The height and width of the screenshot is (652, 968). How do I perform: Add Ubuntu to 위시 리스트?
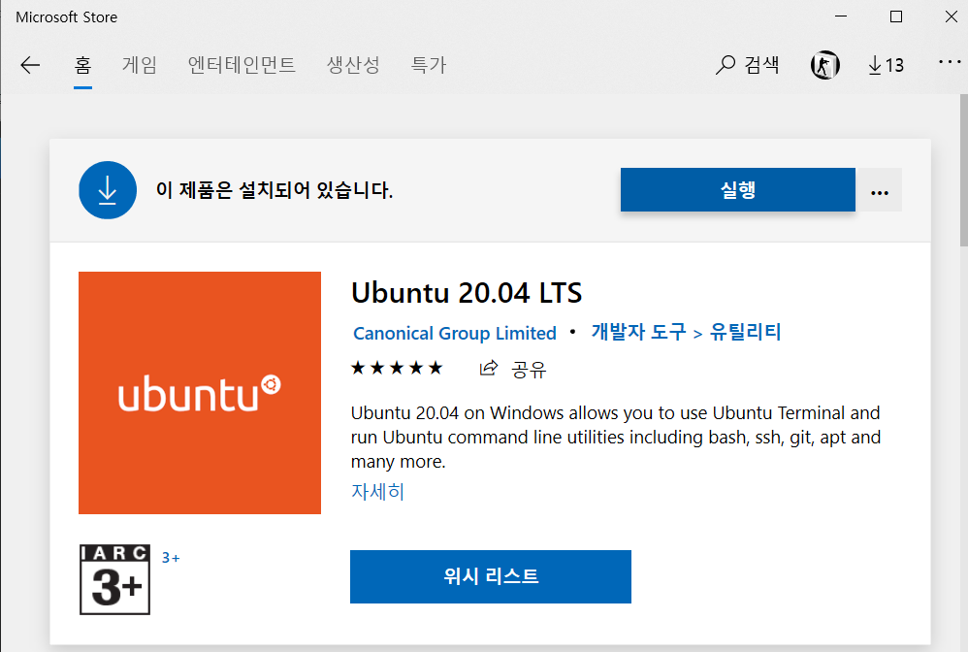tap(490, 576)
